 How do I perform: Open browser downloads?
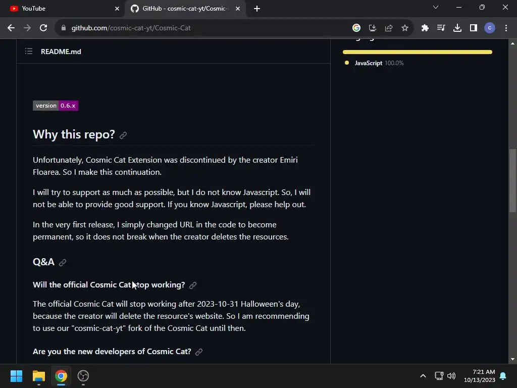click(x=457, y=28)
